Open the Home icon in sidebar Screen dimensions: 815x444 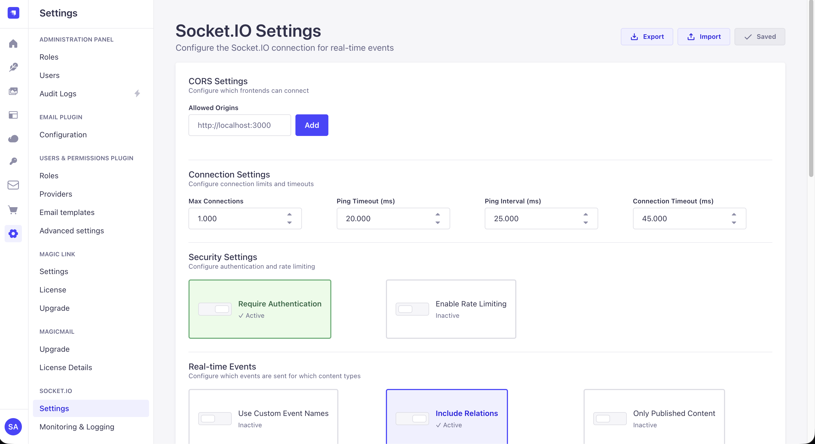[x=13, y=43]
